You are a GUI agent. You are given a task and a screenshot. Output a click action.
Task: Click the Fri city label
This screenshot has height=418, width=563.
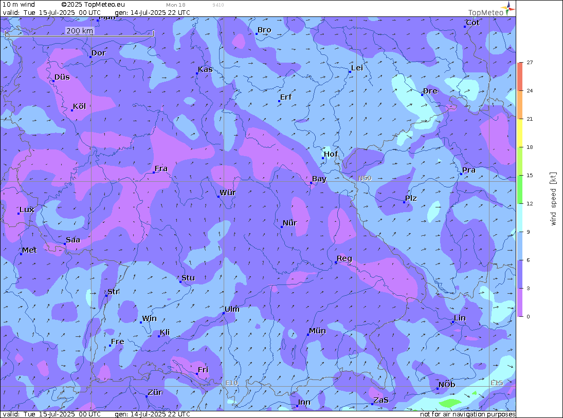click(203, 370)
